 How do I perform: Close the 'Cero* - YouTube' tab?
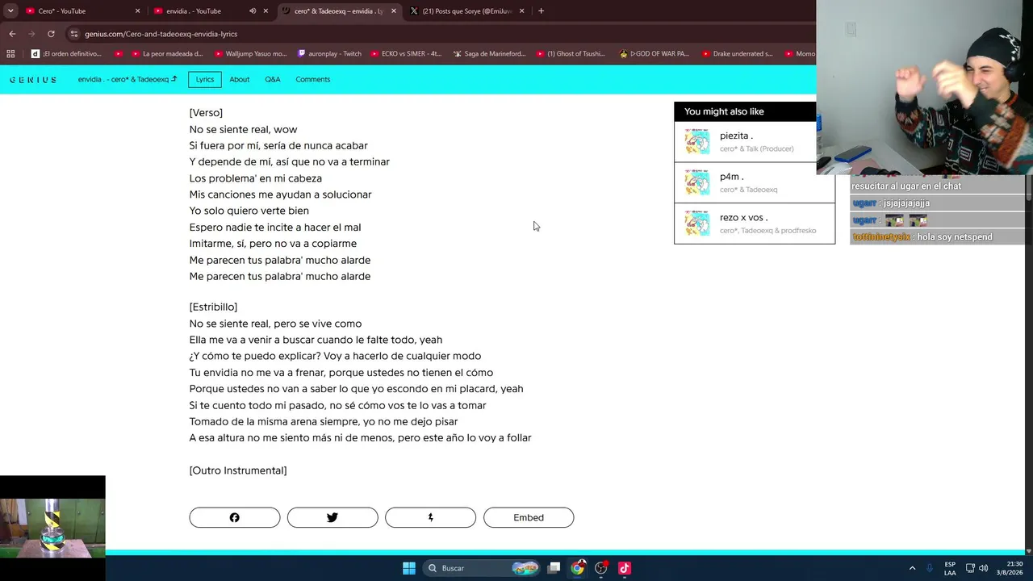click(x=137, y=11)
